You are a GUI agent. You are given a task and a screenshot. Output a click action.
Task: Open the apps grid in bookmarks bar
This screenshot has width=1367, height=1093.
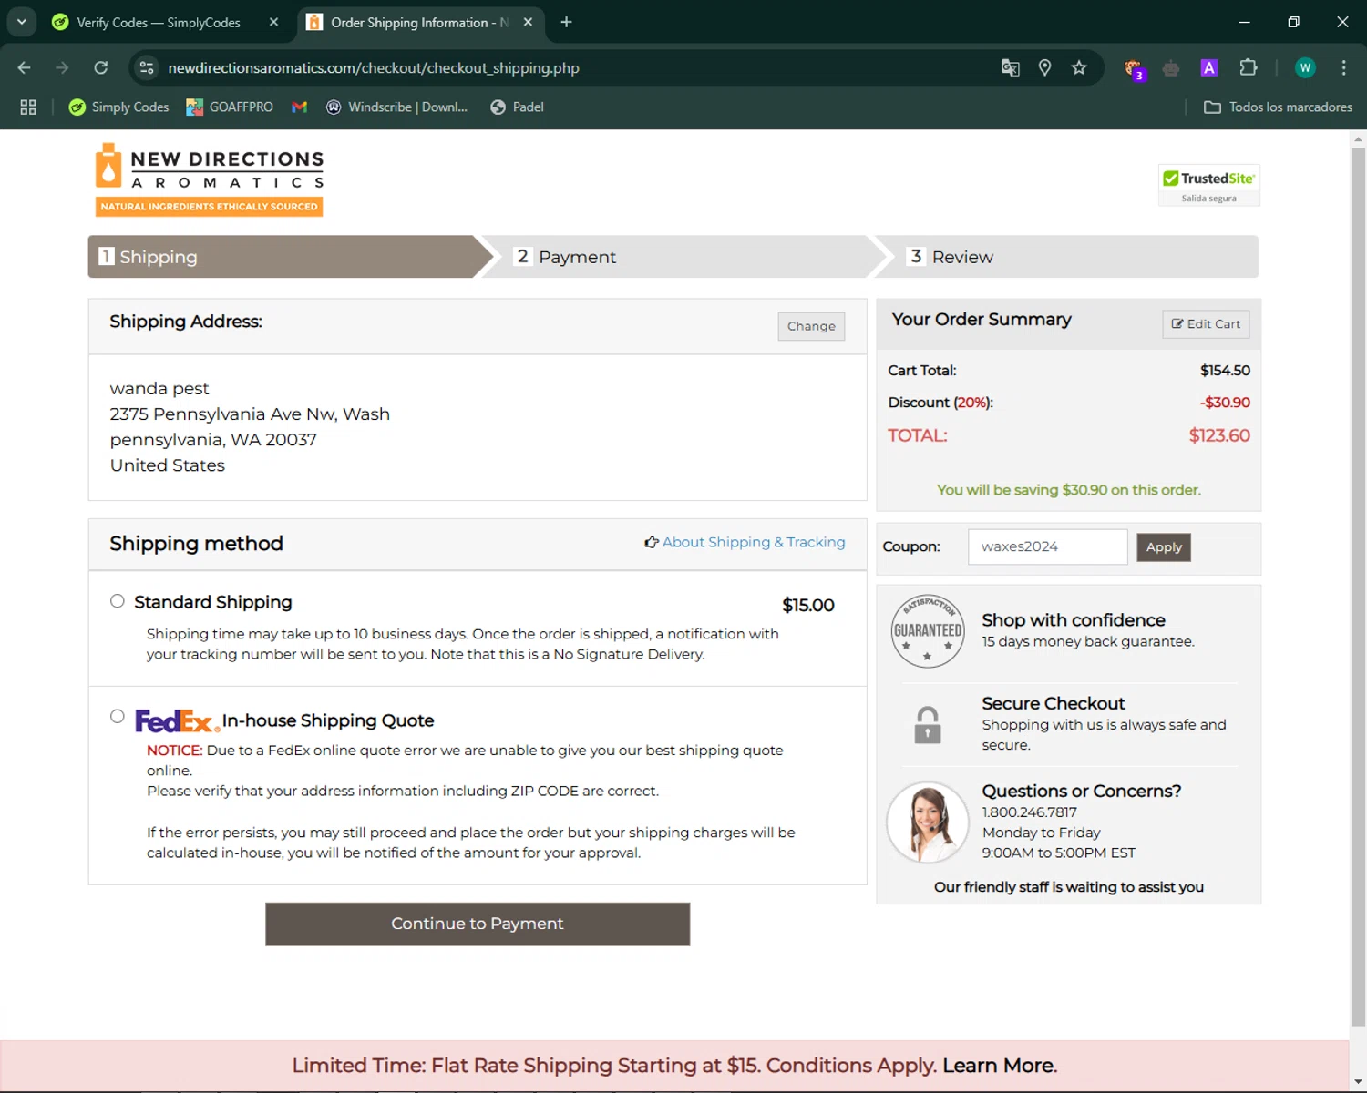click(28, 107)
